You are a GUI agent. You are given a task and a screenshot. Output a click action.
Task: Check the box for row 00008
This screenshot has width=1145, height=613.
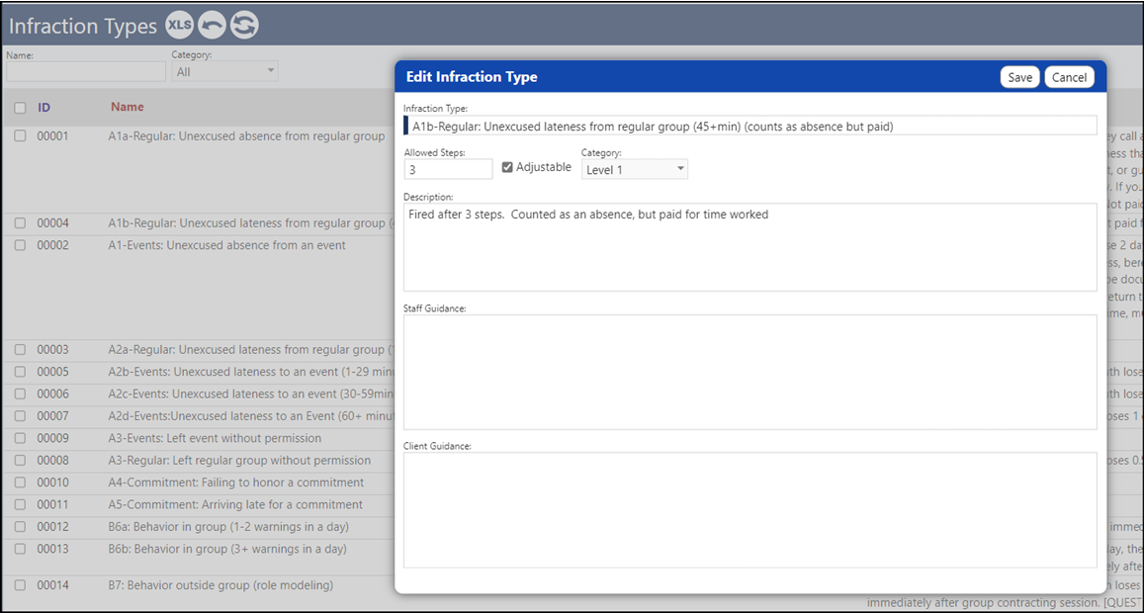coord(21,461)
